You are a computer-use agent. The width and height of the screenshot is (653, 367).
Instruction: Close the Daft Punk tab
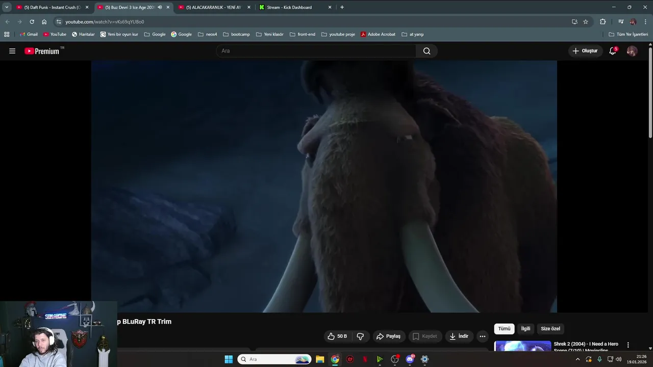tap(87, 7)
